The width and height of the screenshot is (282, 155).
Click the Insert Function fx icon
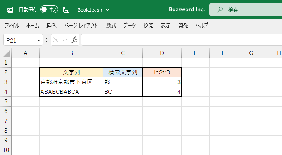(74, 40)
